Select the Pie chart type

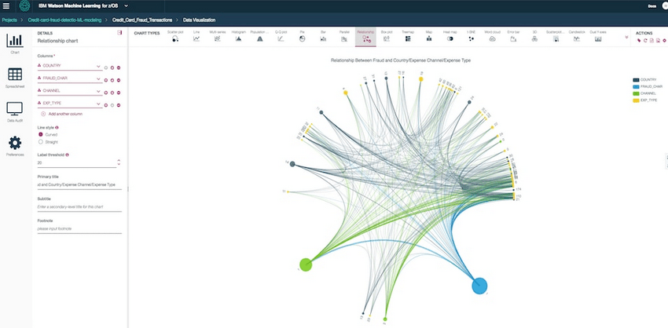tap(302, 36)
